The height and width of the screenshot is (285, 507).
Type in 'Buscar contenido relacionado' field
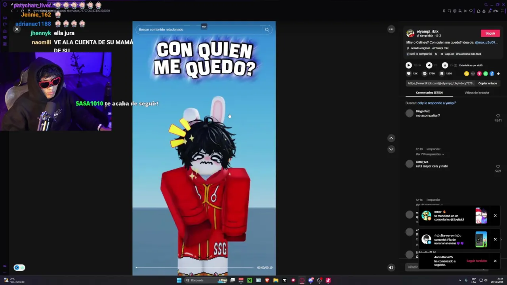pyautogui.click(x=199, y=30)
